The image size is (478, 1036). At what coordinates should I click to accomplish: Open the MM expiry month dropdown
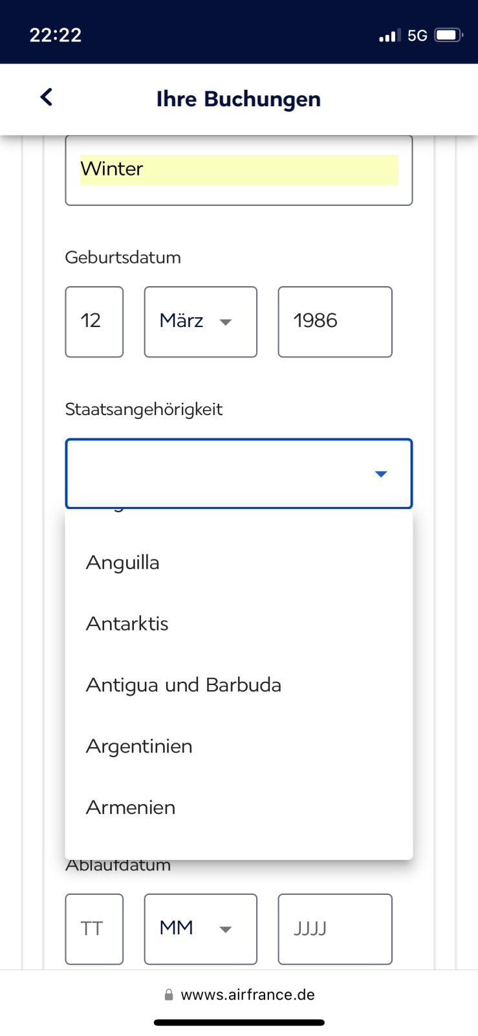click(201, 929)
